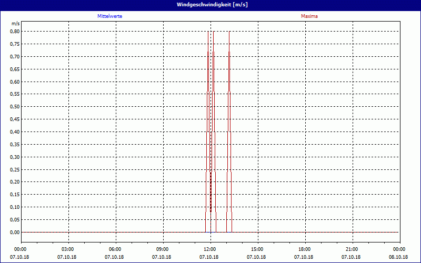Select the 03:00 time axis label
Screen dimensions: 421x263
pyautogui.click(x=67, y=249)
